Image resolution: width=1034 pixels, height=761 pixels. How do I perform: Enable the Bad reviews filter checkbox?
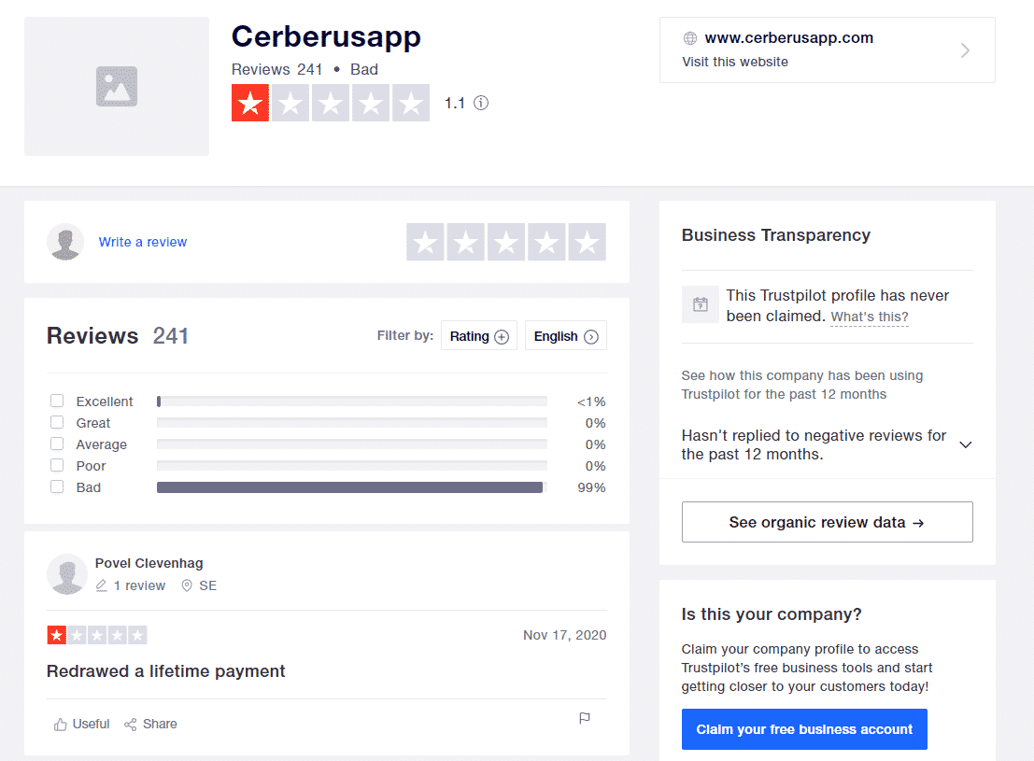(57, 486)
